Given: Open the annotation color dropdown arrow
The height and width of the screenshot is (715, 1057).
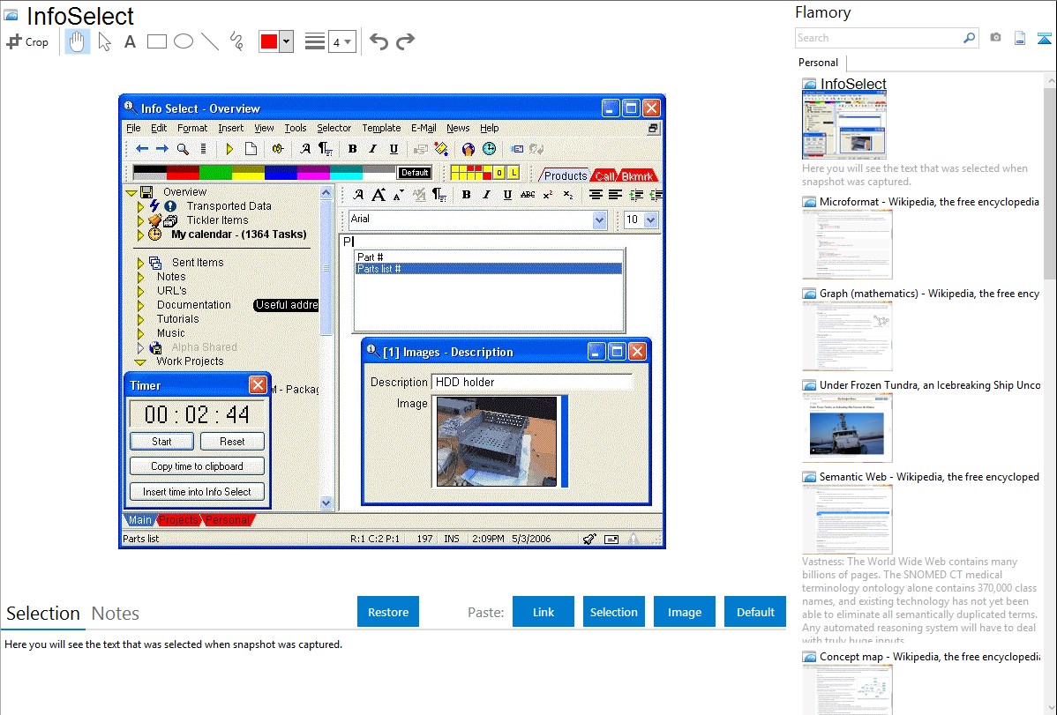Looking at the screenshot, I should coord(287,41).
